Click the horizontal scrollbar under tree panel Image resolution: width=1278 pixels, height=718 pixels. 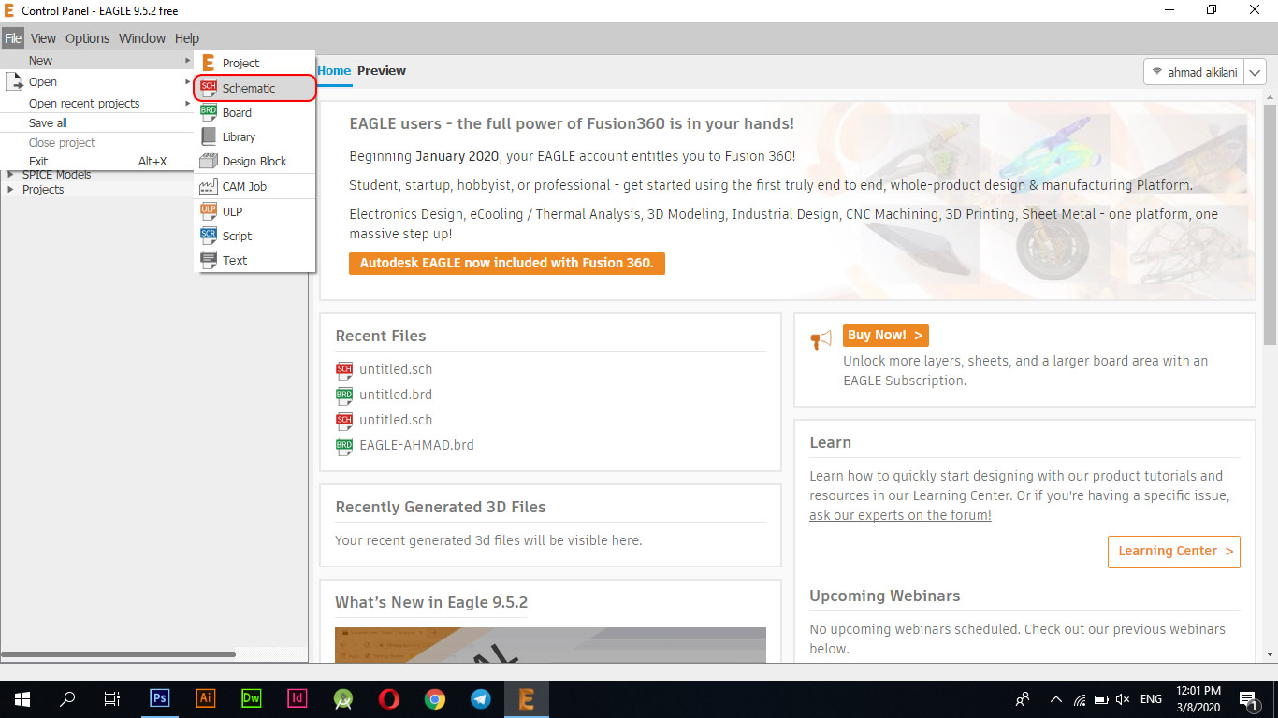(119, 654)
